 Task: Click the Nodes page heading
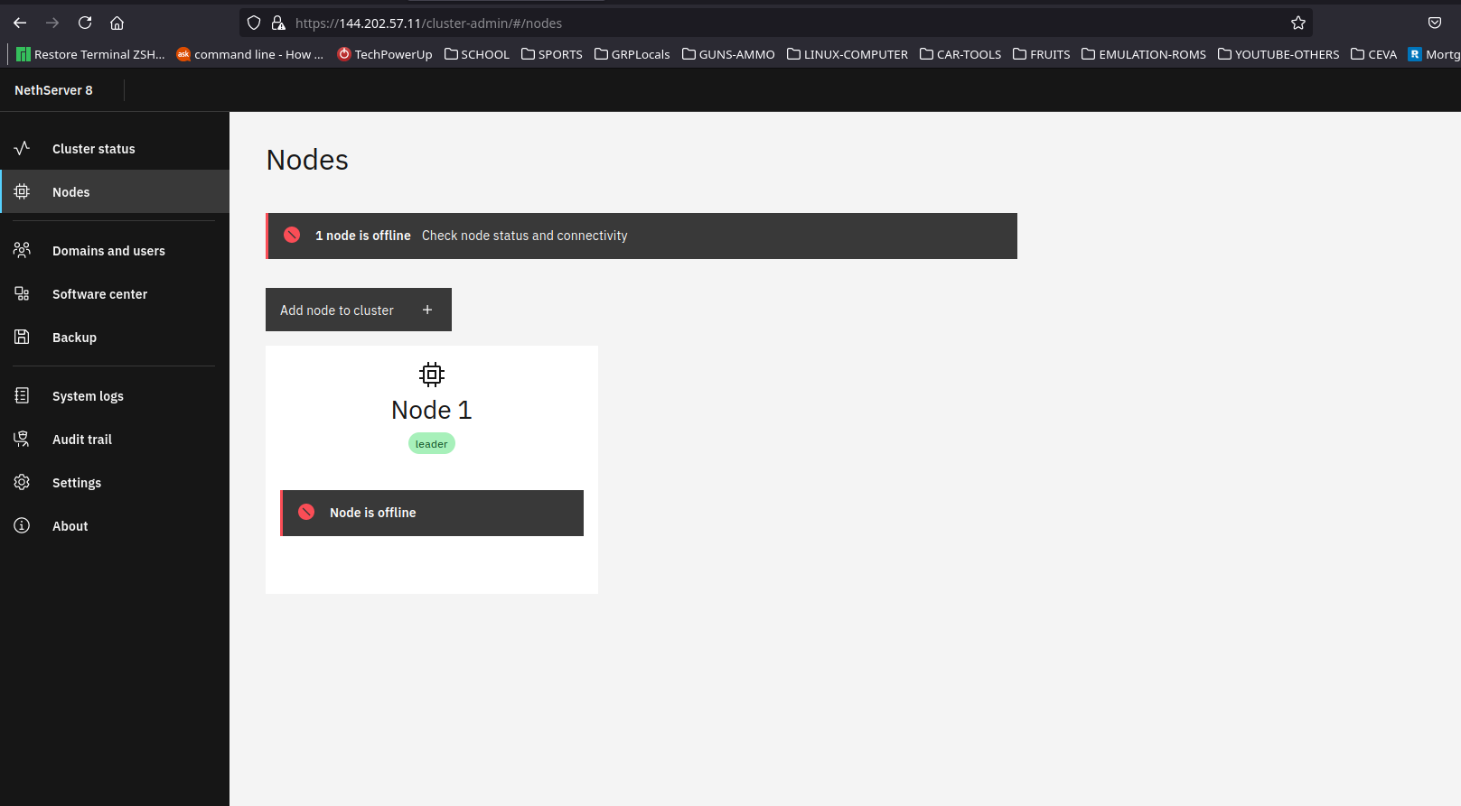tap(307, 160)
